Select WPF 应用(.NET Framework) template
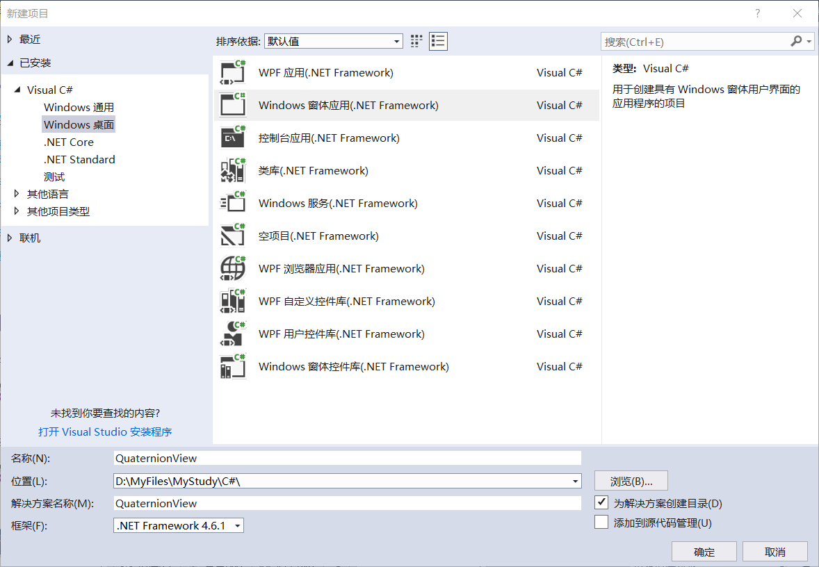The image size is (819, 567). 406,72
